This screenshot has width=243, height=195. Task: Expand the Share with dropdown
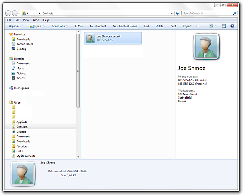(x=60, y=26)
